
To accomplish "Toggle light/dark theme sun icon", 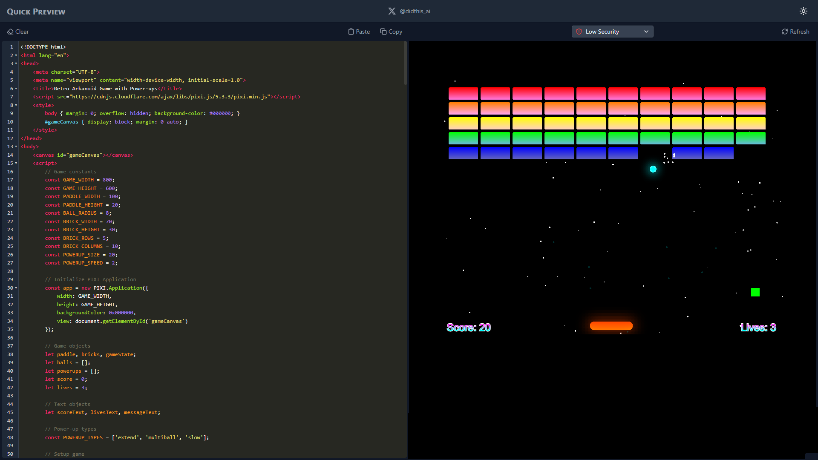I will (x=804, y=11).
